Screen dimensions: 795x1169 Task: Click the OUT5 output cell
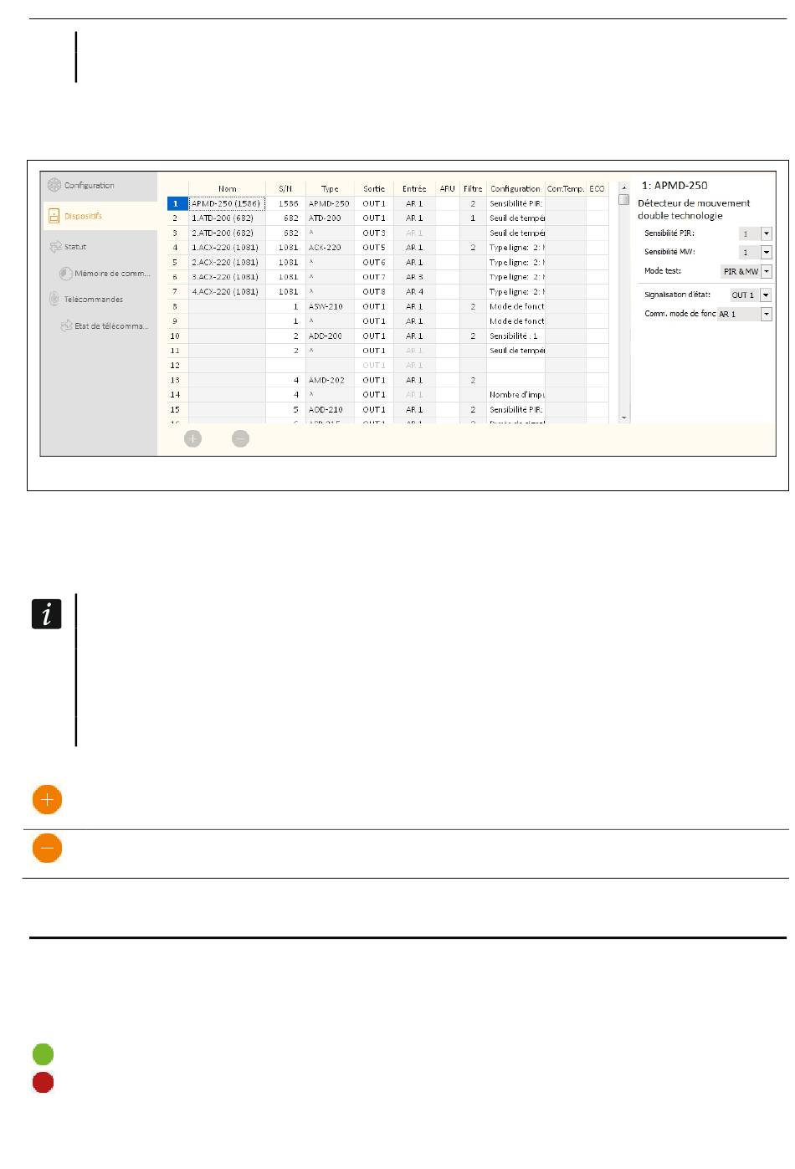click(x=374, y=248)
